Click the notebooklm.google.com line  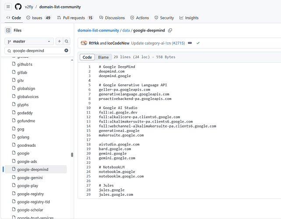tap(121, 177)
